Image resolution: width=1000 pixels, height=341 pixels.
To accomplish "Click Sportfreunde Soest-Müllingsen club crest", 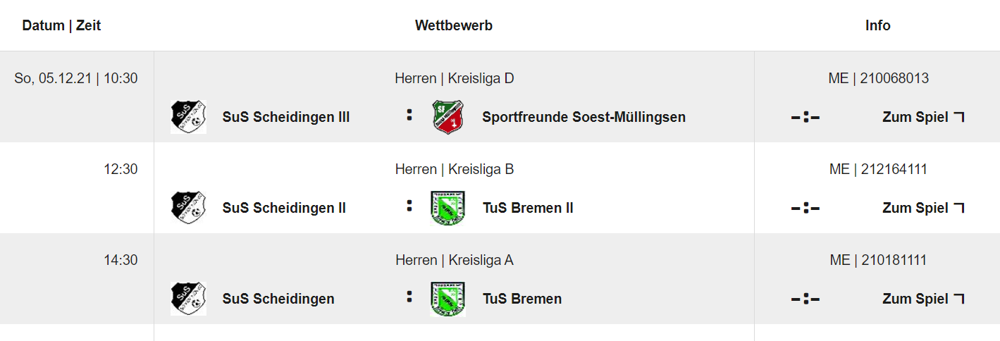I will click(447, 117).
